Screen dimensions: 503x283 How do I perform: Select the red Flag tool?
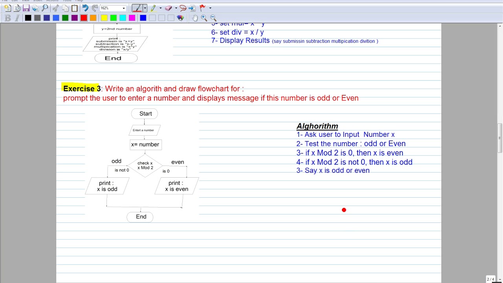202,8
